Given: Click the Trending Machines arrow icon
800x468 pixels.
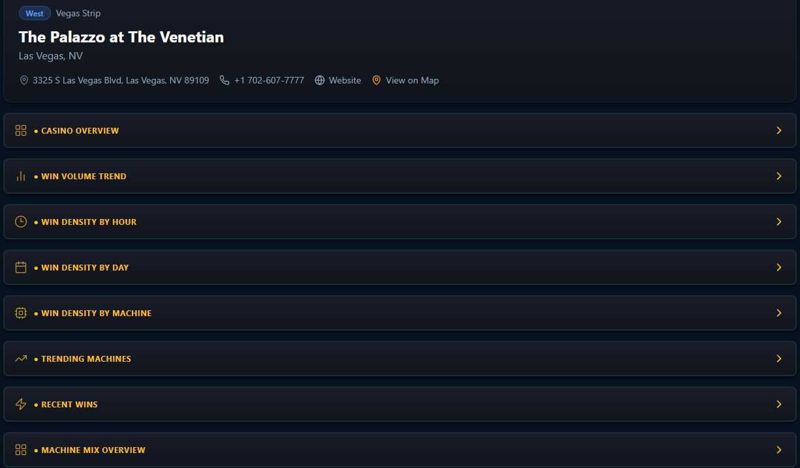Looking at the screenshot, I should click(x=21, y=358).
